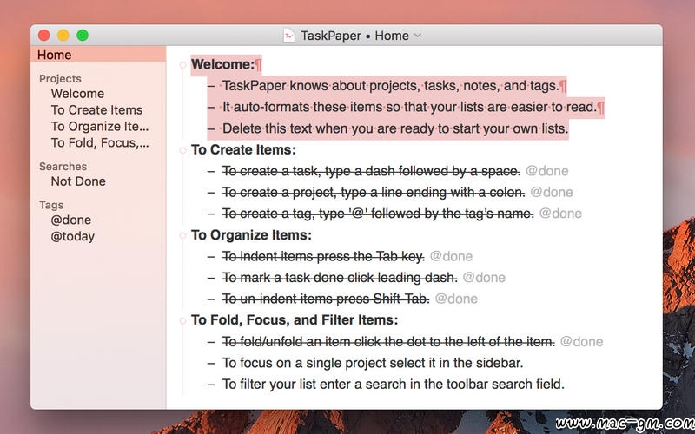Toggle dash of 'To create a task' item

point(211,171)
